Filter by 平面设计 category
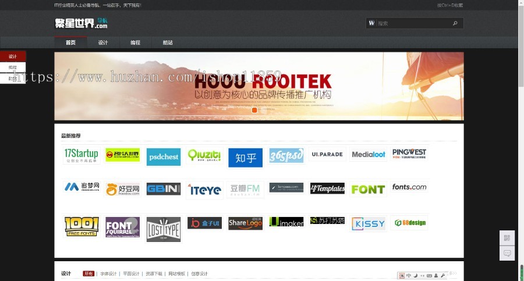The image size is (524, 281). [x=131, y=273]
